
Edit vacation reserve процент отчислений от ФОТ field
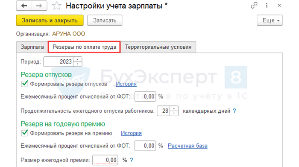(x=145, y=97)
